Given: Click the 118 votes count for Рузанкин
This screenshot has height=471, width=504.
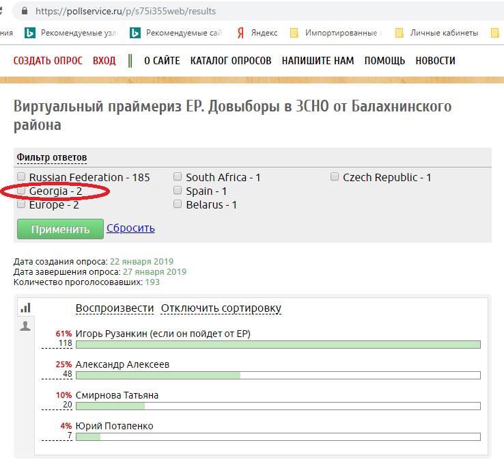Looking at the screenshot, I should coord(66,343).
